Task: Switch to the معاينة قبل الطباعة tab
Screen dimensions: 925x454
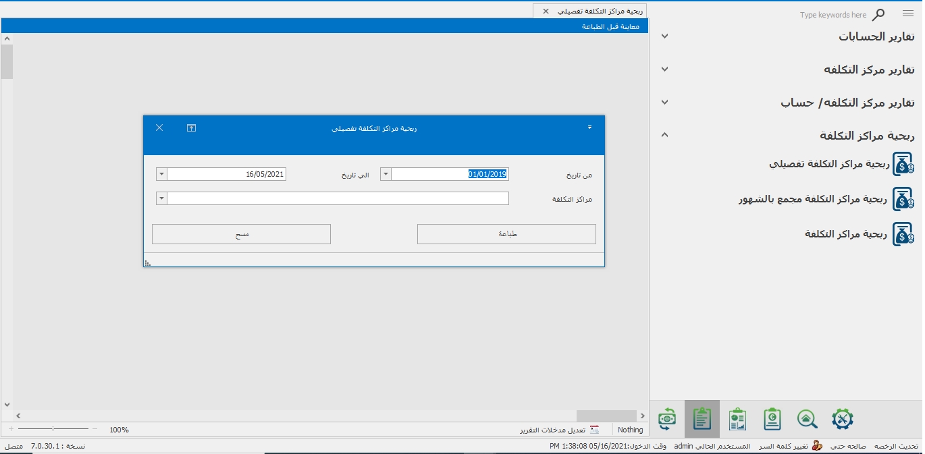Action: [611, 26]
